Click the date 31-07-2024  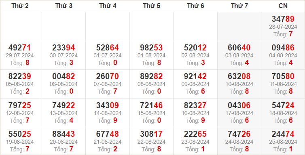click(107, 55)
